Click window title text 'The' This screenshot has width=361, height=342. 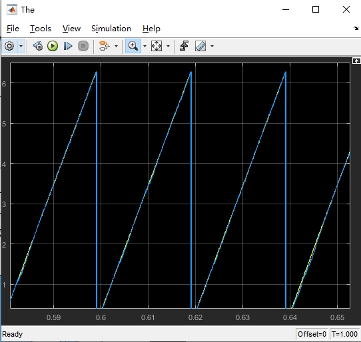coord(27,10)
